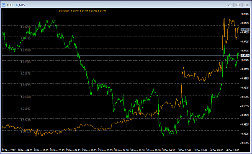Click the 0.9665 price scale label
Viewport: 252px width, 154px height.
[245, 97]
